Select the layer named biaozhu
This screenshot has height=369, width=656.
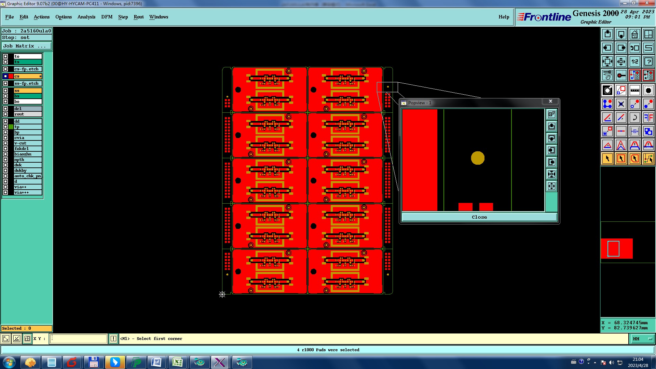click(x=28, y=154)
